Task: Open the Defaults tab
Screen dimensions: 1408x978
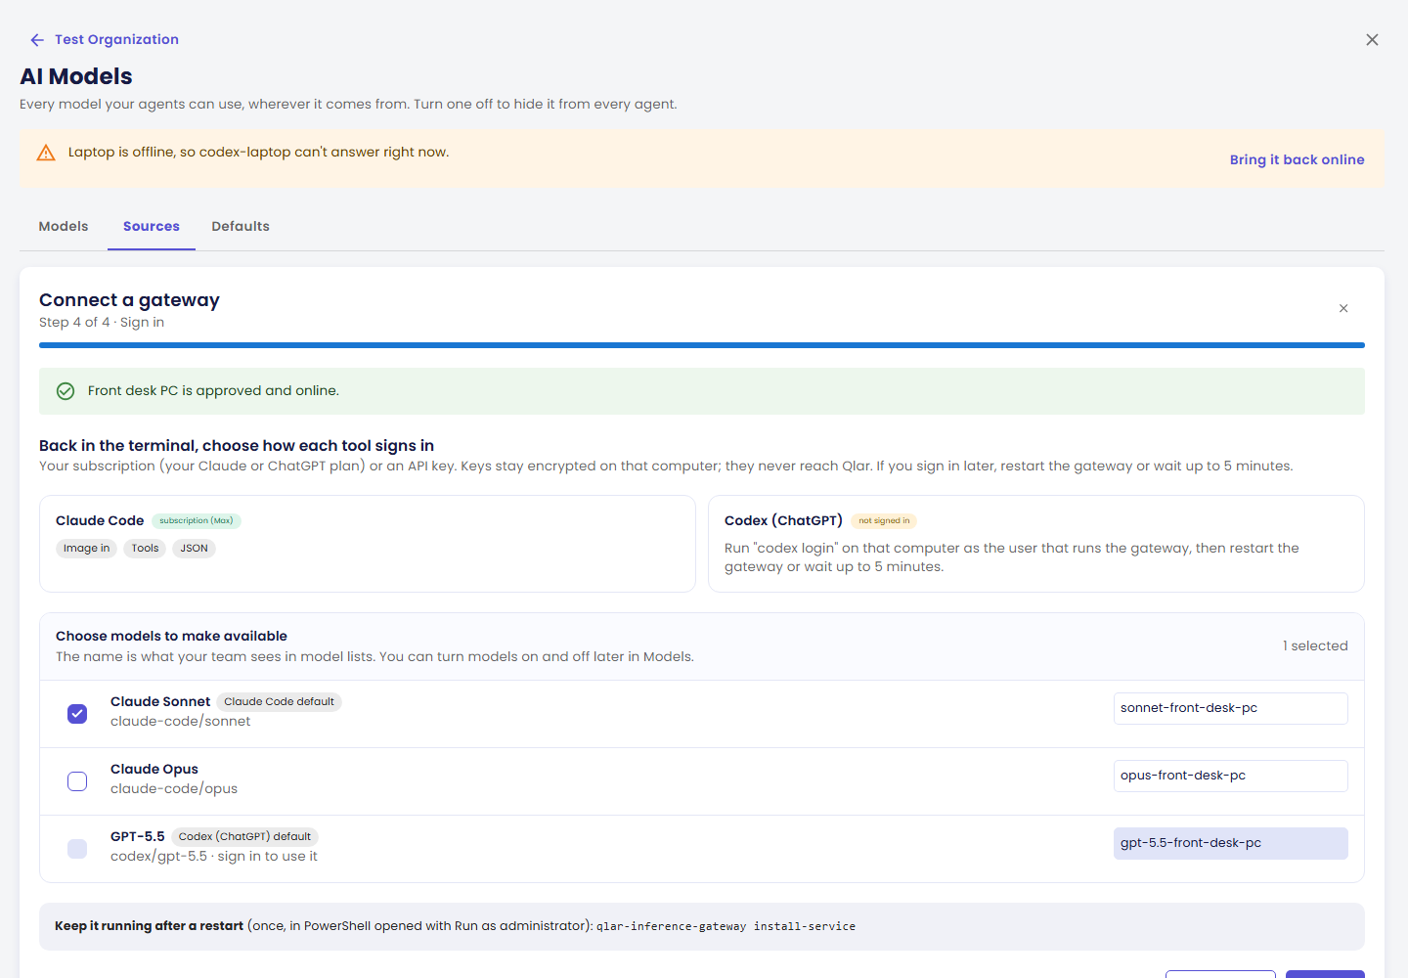Action: click(x=241, y=226)
